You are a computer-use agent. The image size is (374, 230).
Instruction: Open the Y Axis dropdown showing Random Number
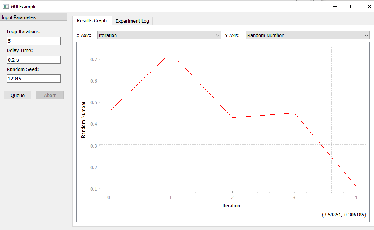tap(306, 35)
